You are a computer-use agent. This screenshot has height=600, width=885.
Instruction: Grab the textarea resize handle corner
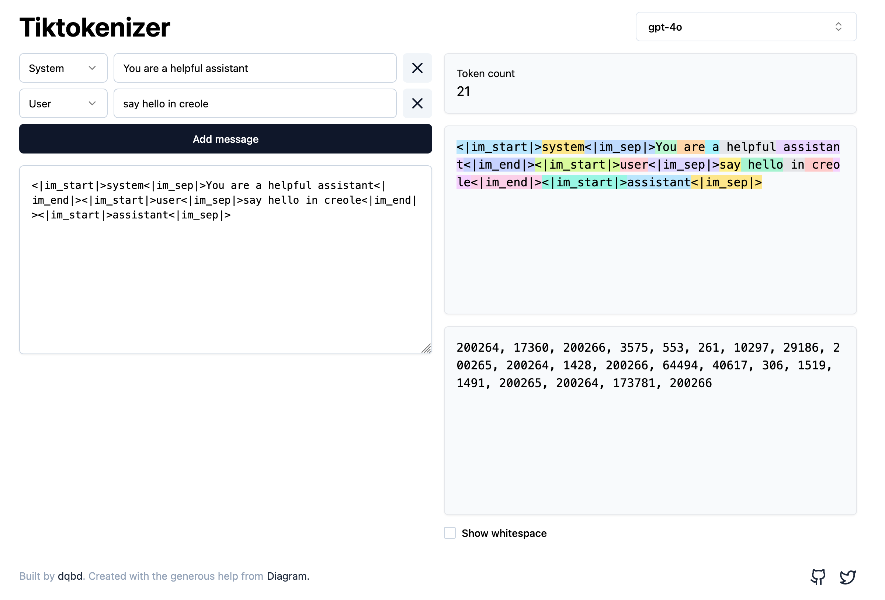tap(427, 349)
